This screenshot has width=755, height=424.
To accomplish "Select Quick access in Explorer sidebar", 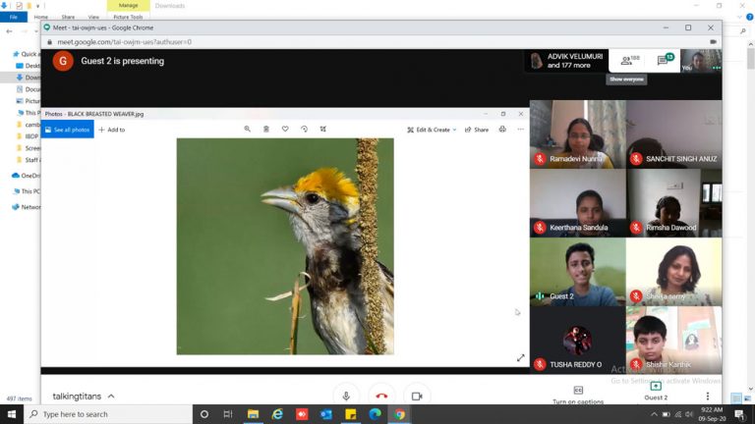I will tap(26, 54).
